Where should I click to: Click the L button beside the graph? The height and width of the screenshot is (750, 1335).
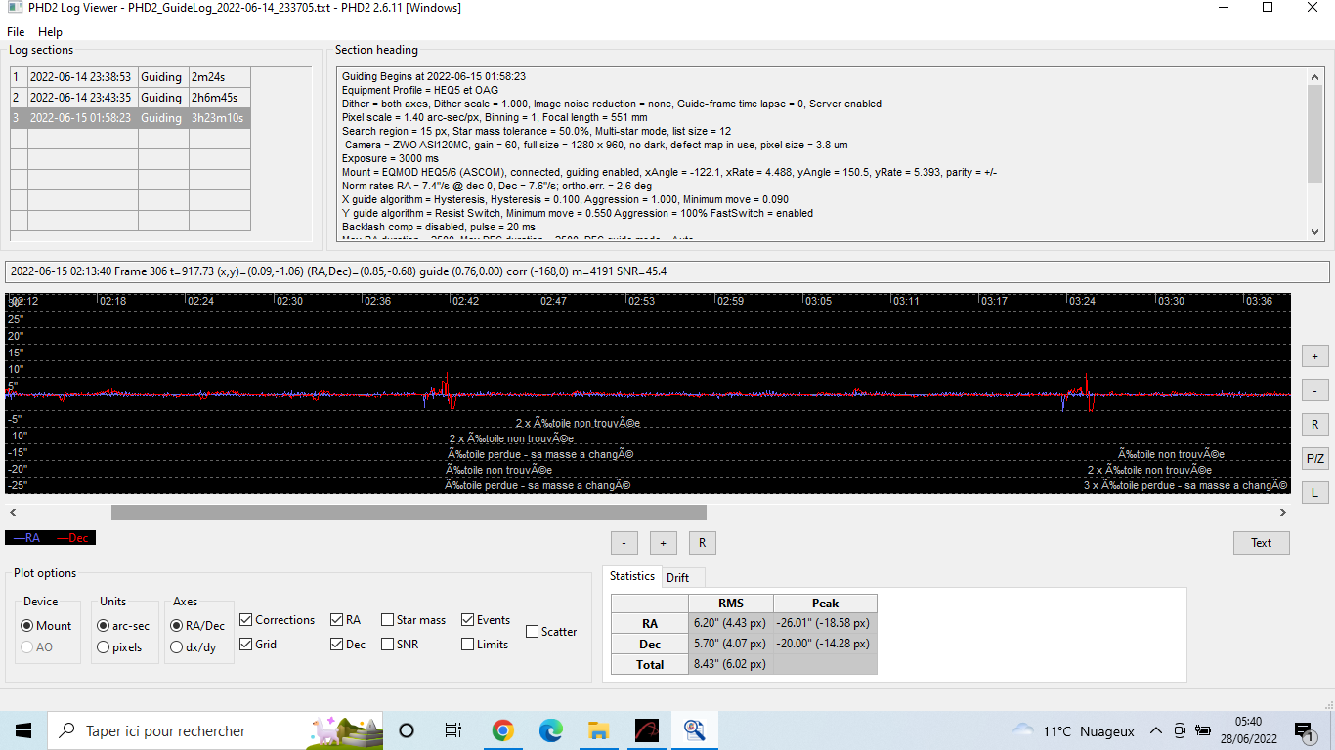[1314, 493]
